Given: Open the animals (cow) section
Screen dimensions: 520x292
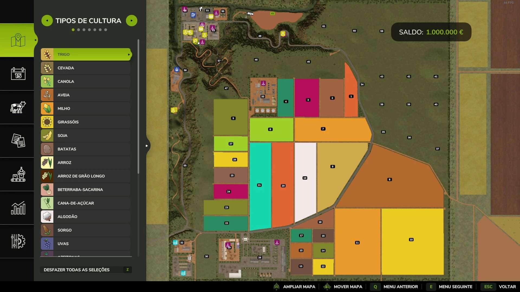Looking at the screenshot, I should pyautogui.click(x=18, y=107).
